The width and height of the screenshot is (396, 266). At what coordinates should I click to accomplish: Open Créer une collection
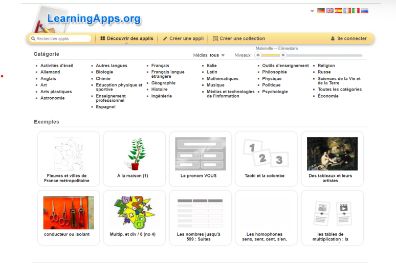(x=239, y=38)
